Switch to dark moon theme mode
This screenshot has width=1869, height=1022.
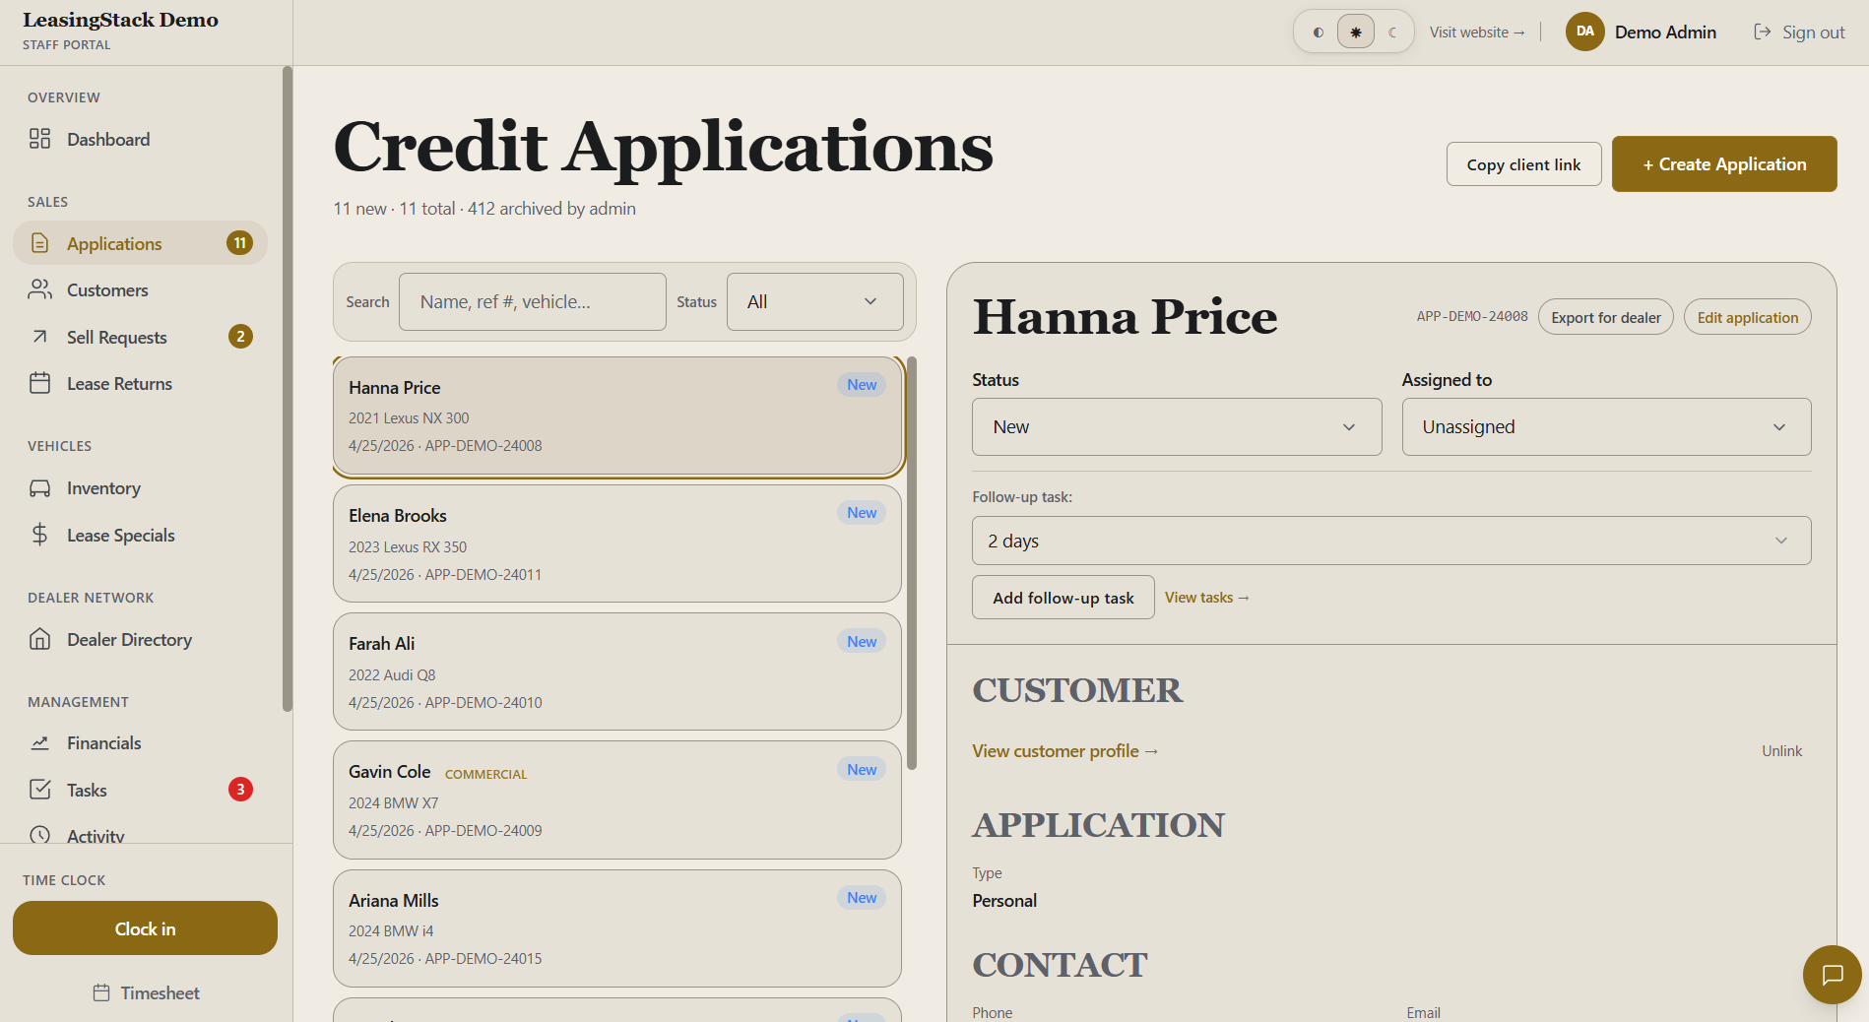1392,32
